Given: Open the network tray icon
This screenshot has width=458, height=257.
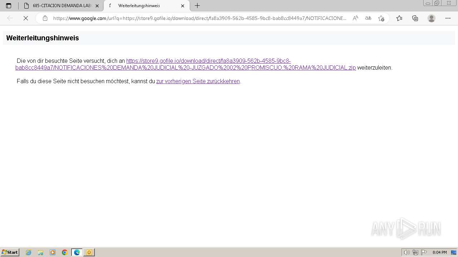Looking at the screenshot, I should 415,252.
